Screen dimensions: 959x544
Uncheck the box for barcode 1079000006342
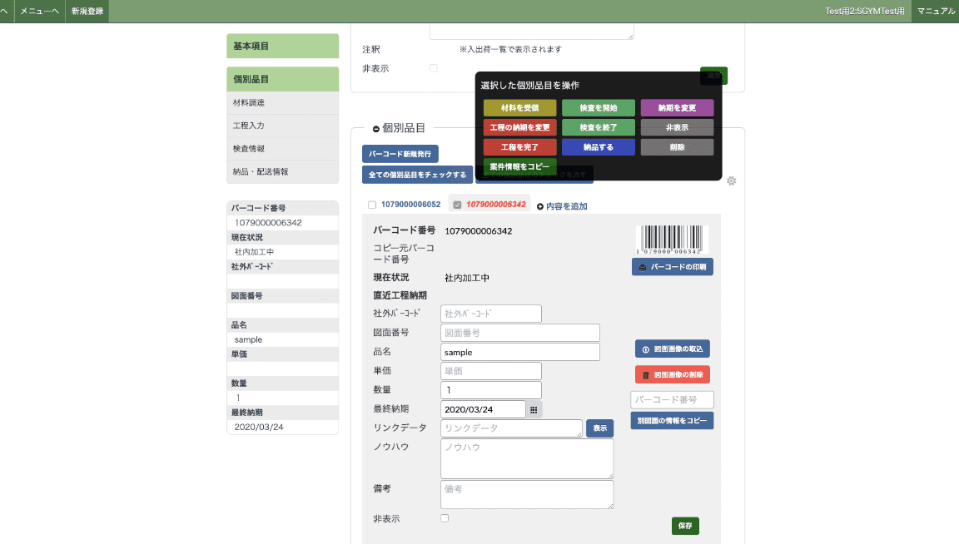pyautogui.click(x=457, y=205)
